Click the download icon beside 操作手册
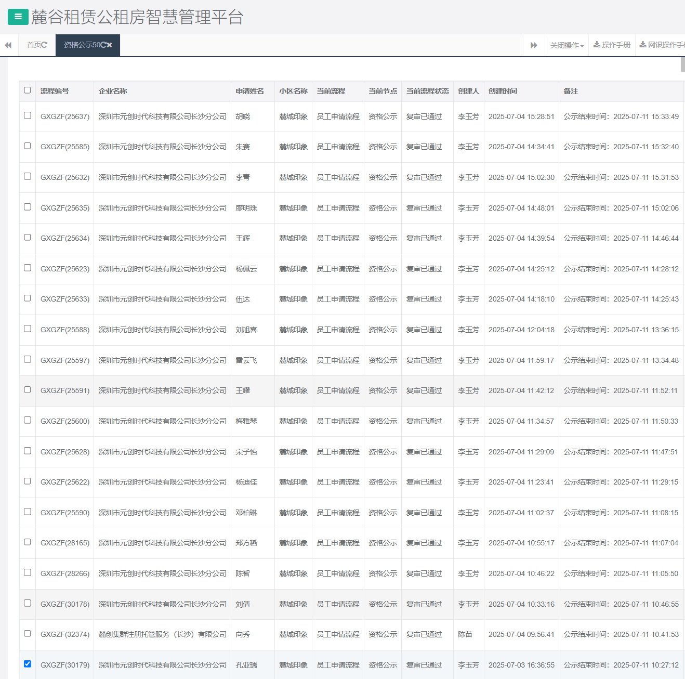The width and height of the screenshot is (685, 679). [x=596, y=44]
